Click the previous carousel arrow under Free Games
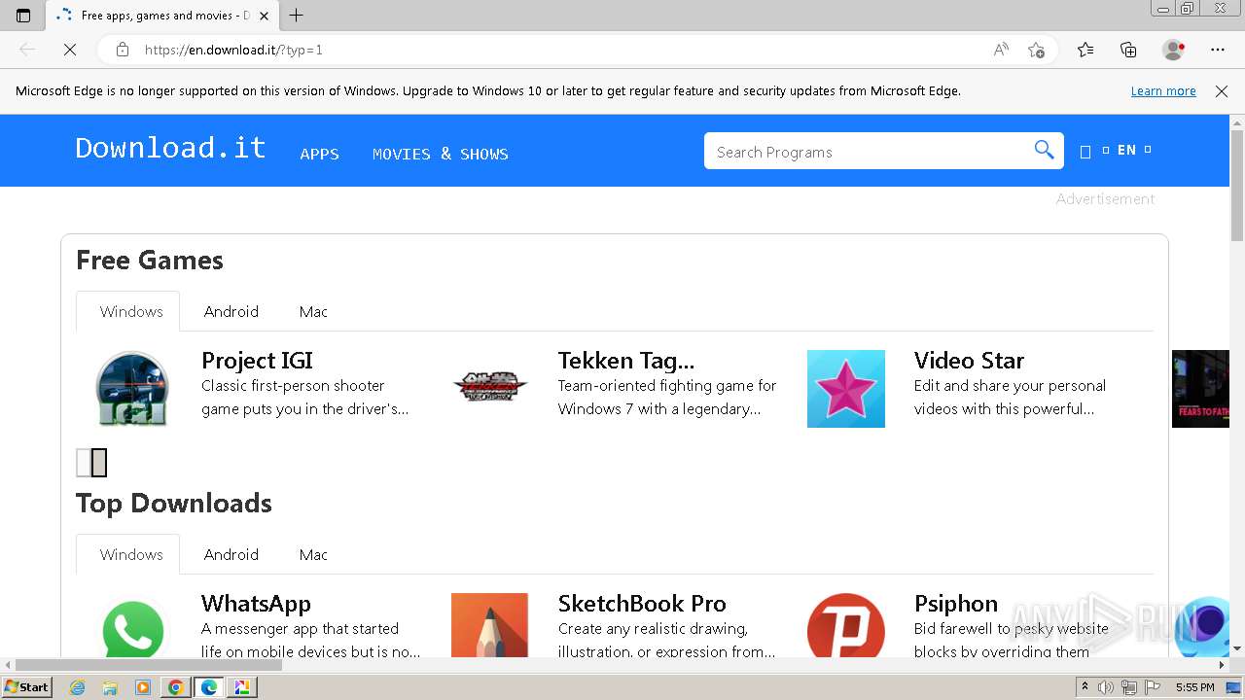This screenshot has height=700, width=1245. click(84, 463)
